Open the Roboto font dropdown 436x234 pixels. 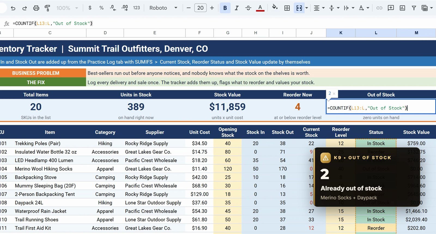click(163, 8)
